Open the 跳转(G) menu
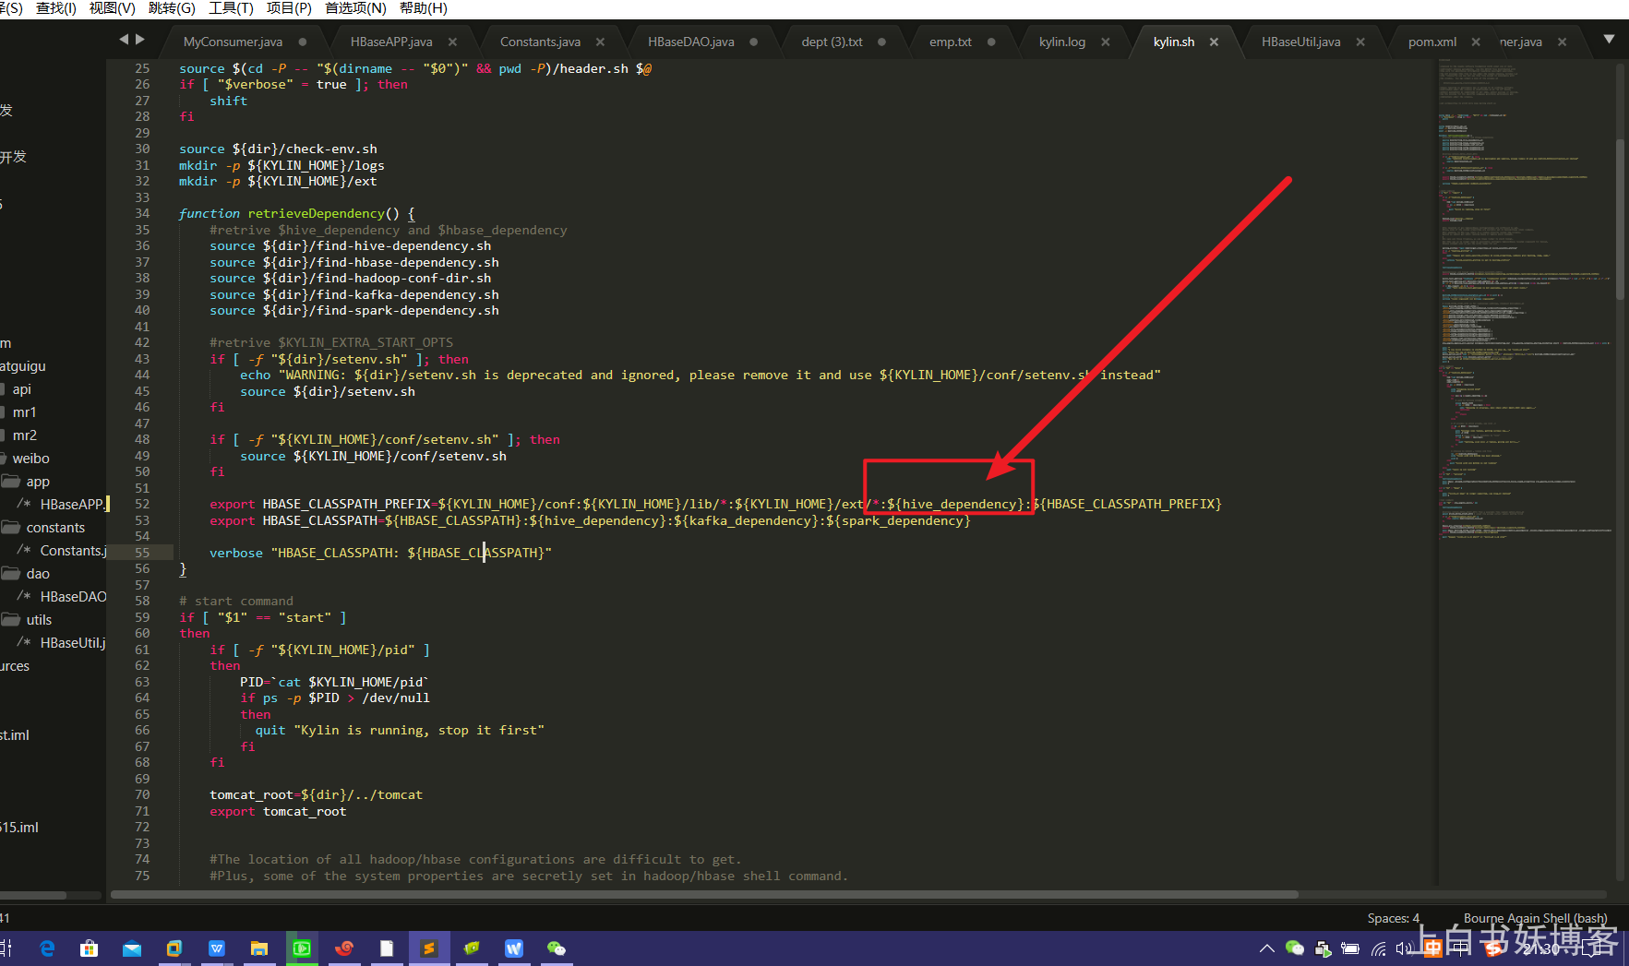Image resolution: width=1629 pixels, height=966 pixels. 171,8
